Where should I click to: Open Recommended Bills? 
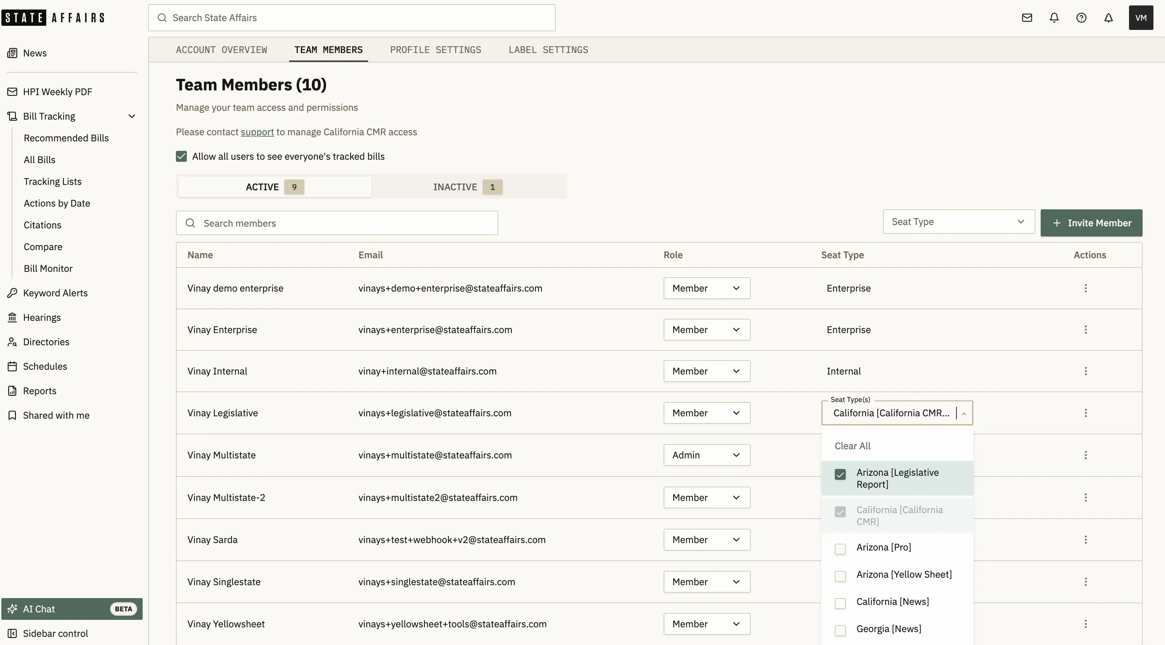pyautogui.click(x=66, y=138)
